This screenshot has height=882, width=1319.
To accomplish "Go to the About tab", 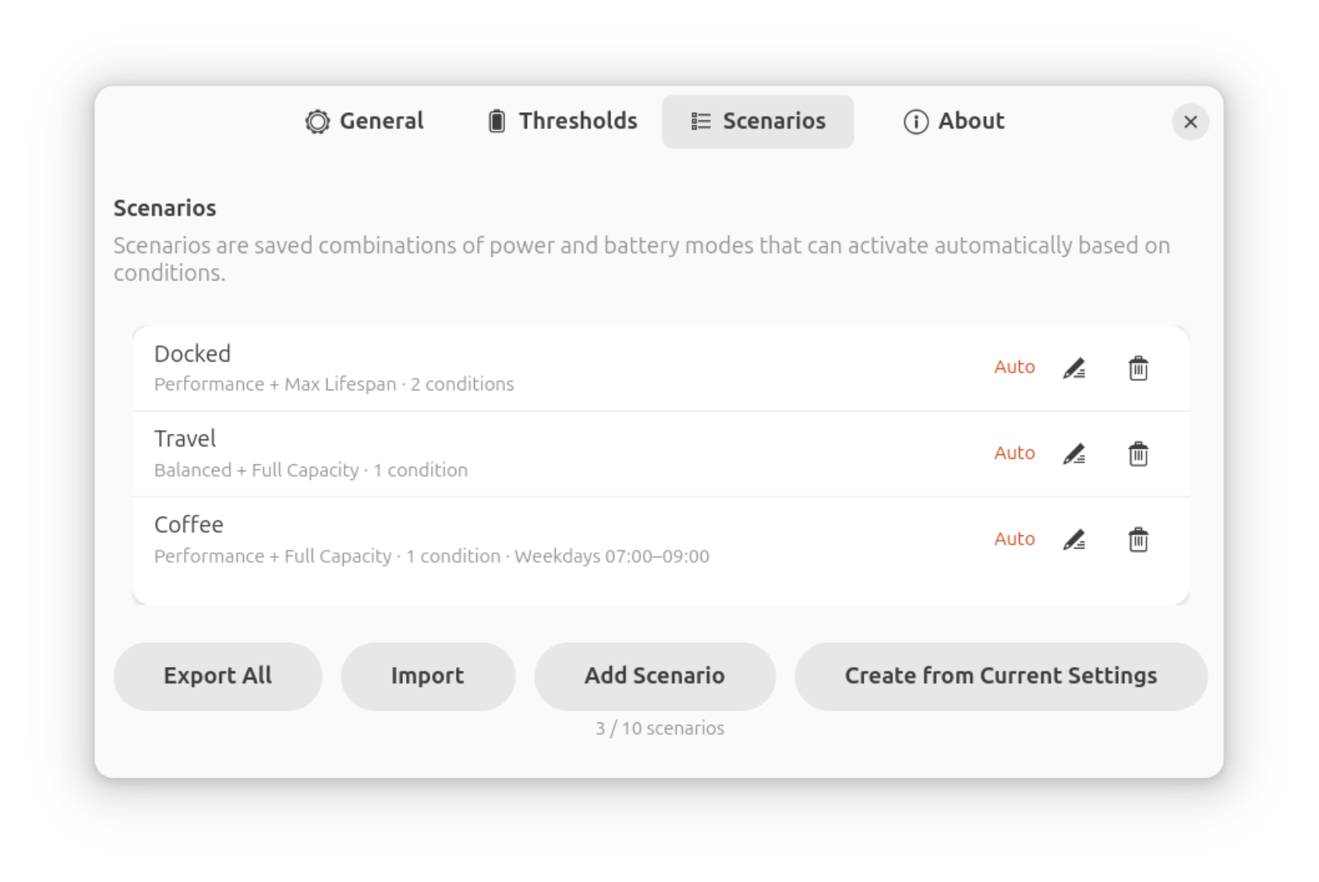I will click(954, 122).
